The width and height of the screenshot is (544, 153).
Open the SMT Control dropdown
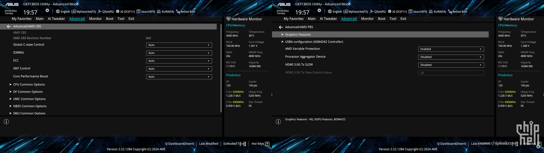[179, 69]
